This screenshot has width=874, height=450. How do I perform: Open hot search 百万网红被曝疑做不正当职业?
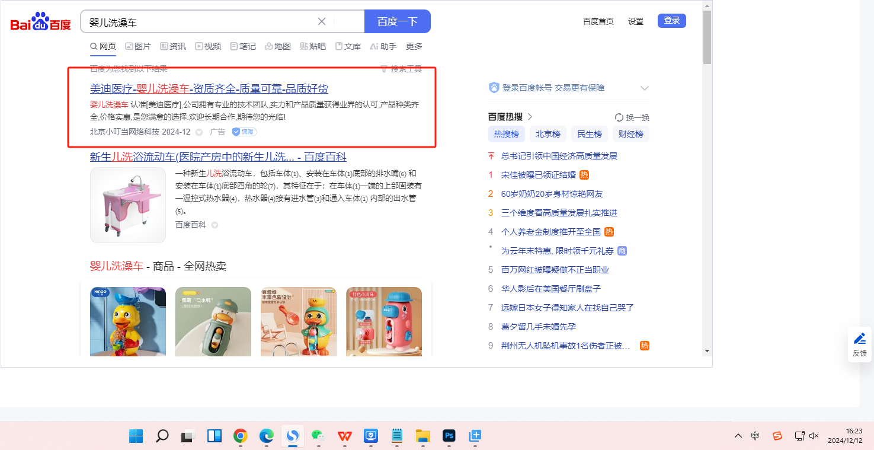click(x=555, y=270)
